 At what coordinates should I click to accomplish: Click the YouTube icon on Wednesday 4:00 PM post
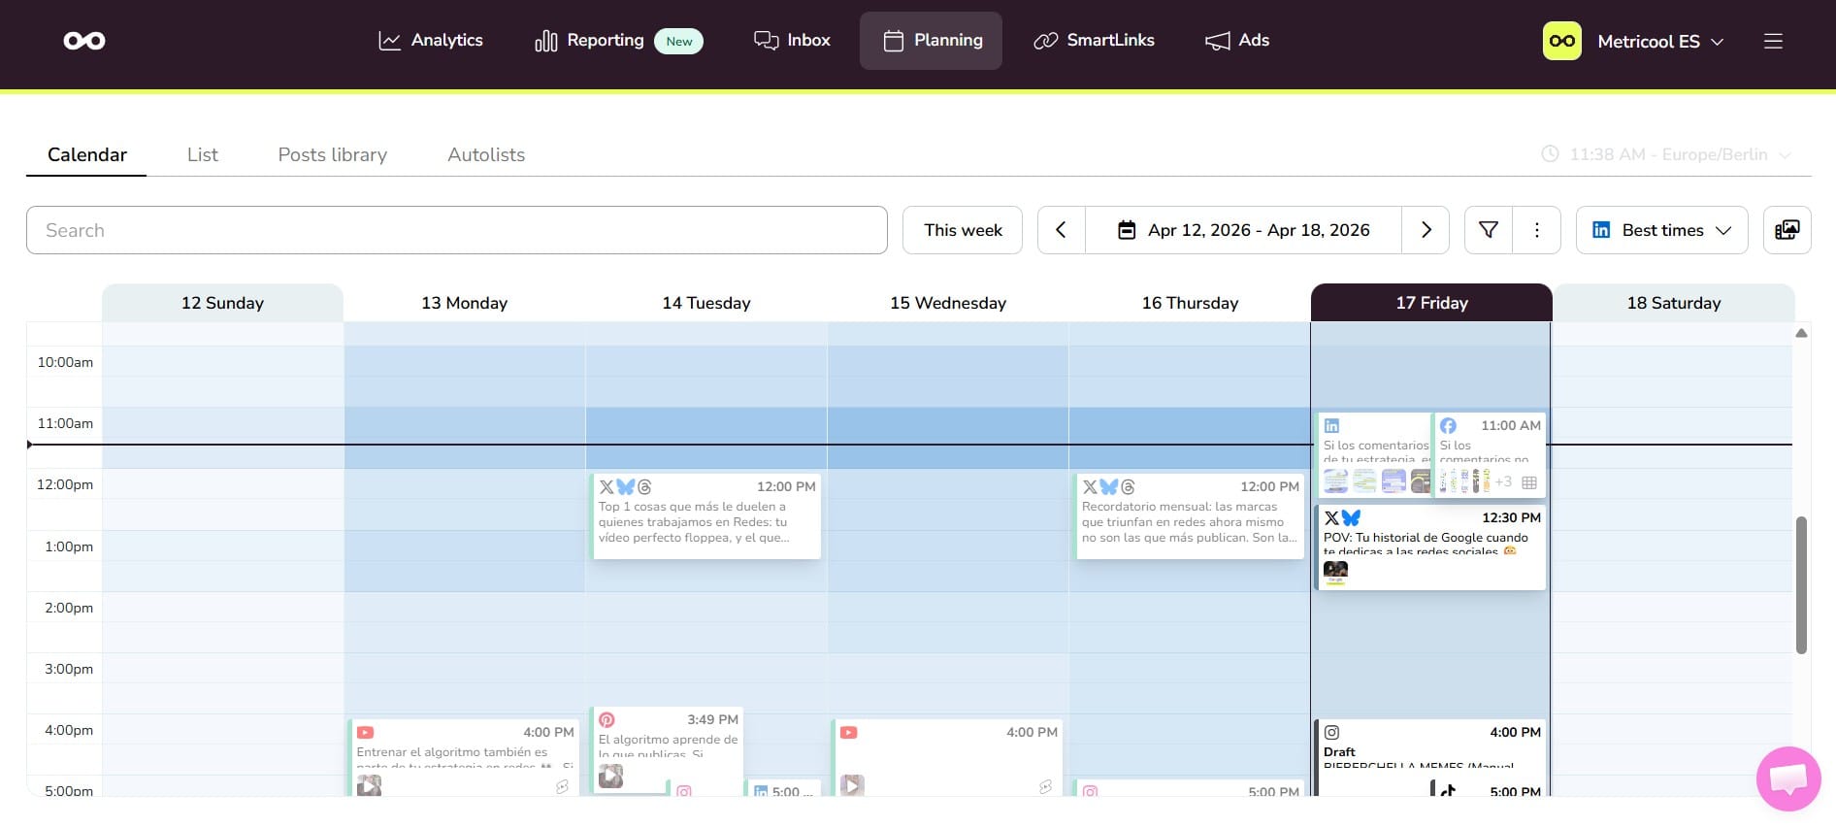(849, 733)
